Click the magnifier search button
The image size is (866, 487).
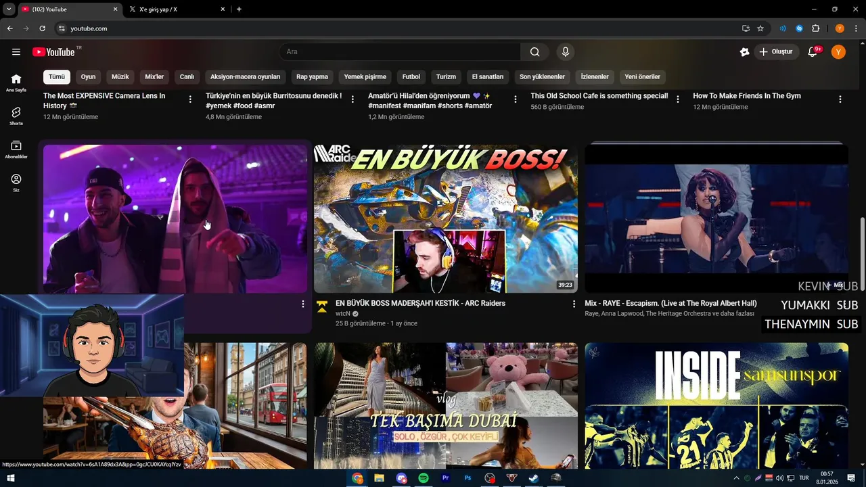534,52
